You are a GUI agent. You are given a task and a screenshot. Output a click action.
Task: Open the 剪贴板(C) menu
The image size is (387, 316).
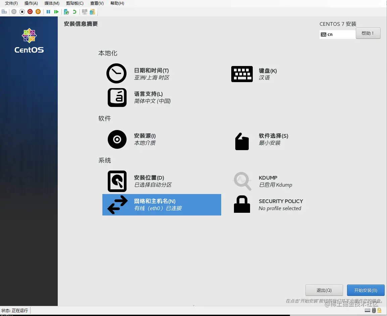[x=75, y=3]
